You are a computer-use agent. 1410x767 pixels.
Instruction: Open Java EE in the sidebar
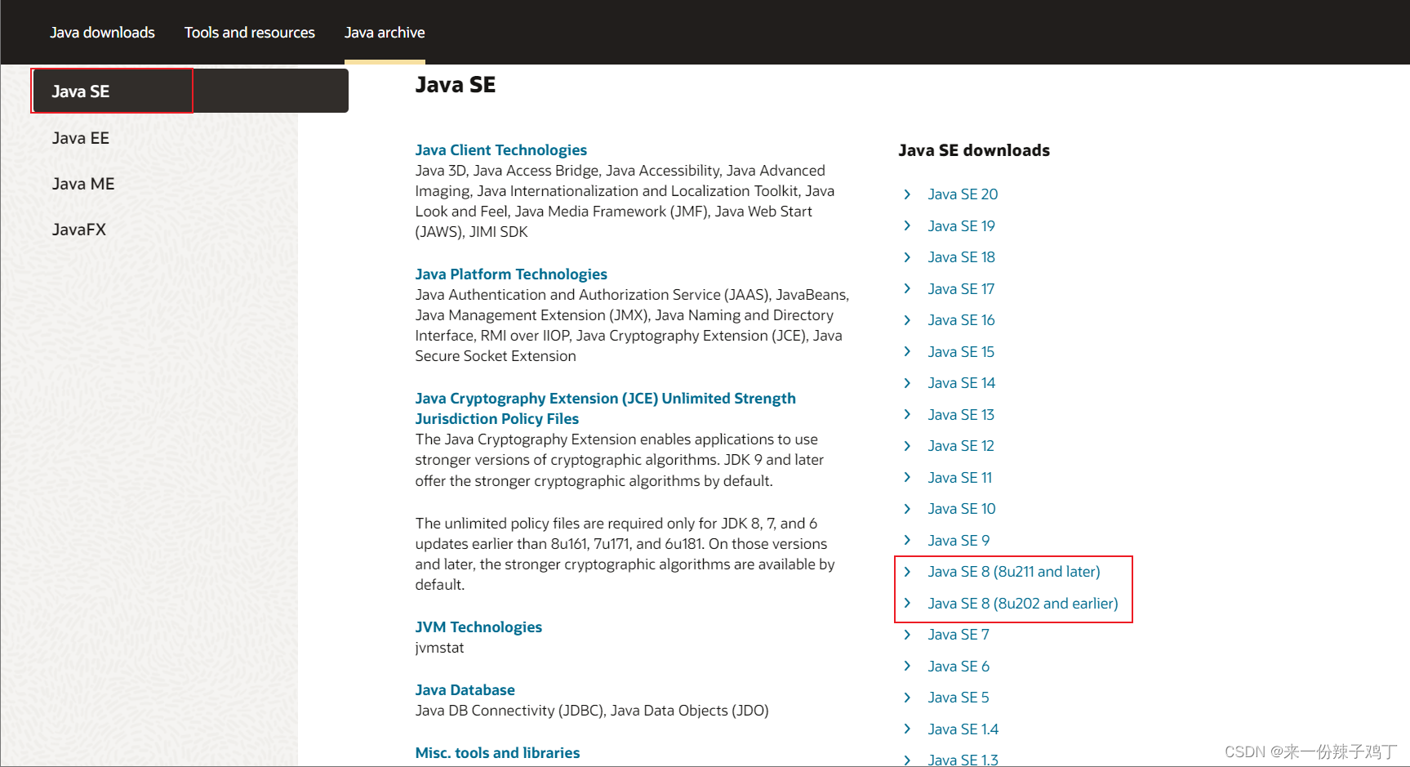pyautogui.click(x=81, y=138)
